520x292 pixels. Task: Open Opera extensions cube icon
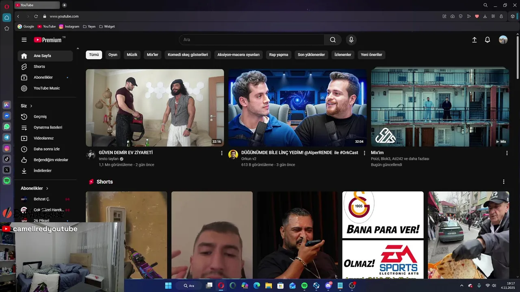[513, 16]
